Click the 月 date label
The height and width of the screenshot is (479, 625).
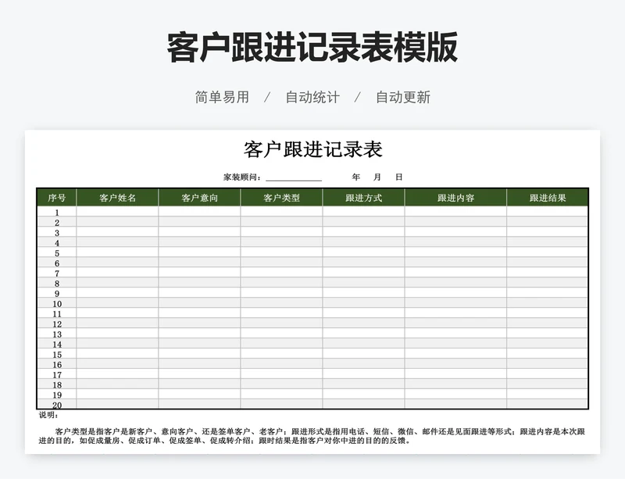(x=377, y=177)
